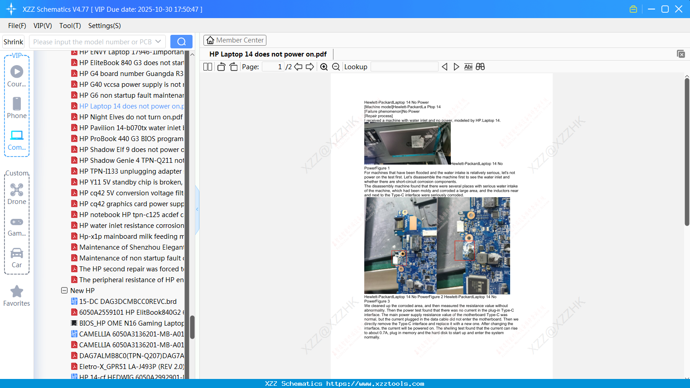Go to next page with right arrow

310,67
